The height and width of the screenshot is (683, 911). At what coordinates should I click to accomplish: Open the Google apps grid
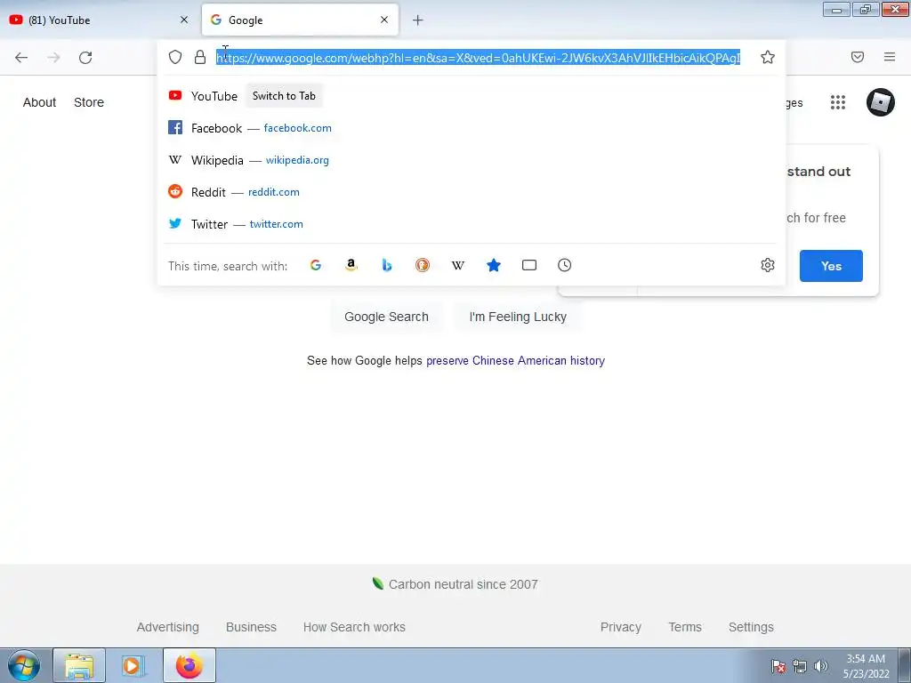(838, 102)
